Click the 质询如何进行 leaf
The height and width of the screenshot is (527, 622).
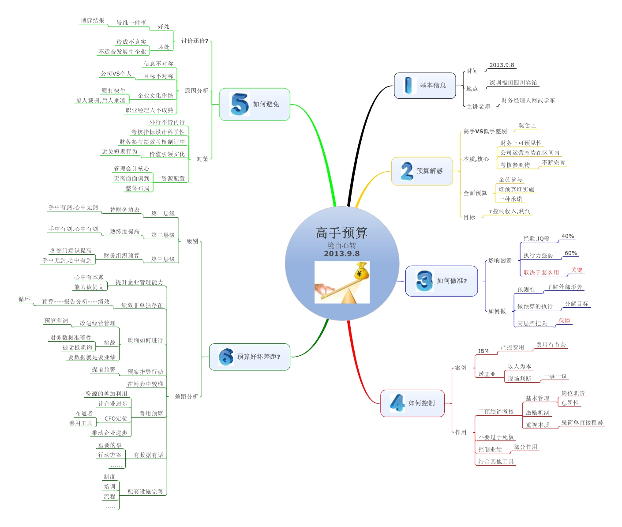click(145, 340)
